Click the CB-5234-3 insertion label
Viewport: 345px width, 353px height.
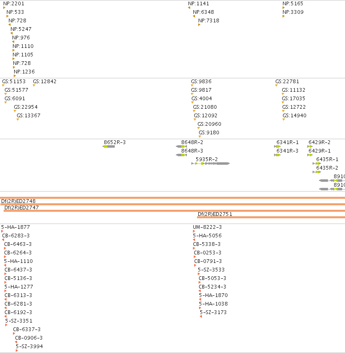212,287
